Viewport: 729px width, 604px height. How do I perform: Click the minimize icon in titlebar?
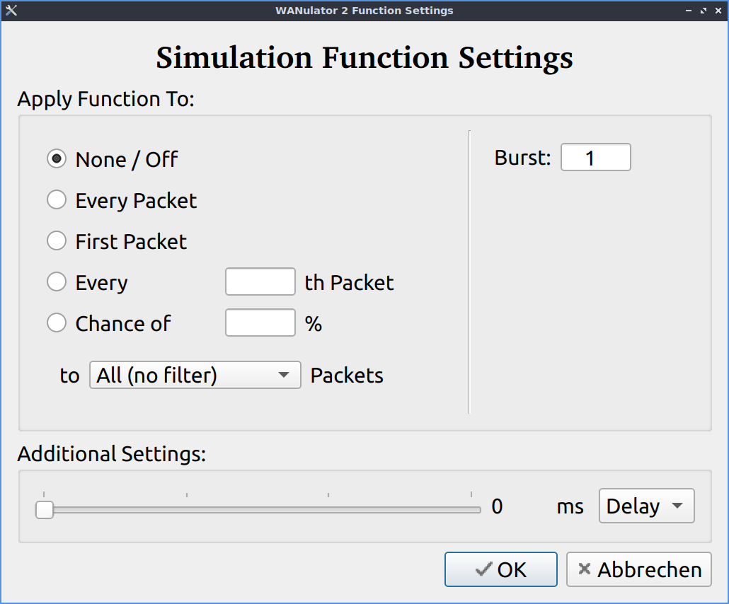(x=688, y=11)
